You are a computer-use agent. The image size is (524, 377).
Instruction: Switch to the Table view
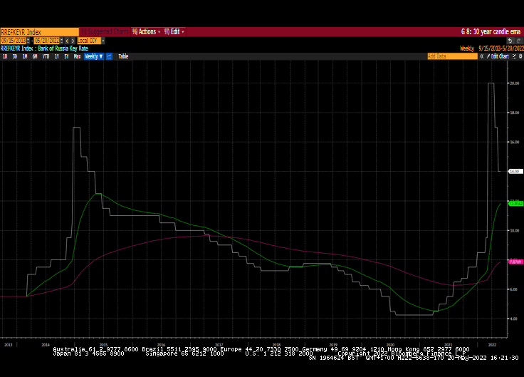pyautogui.click(x=123, y=56)
